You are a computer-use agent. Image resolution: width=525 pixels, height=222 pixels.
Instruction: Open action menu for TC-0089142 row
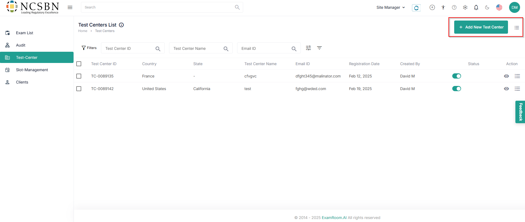point(517,89)
